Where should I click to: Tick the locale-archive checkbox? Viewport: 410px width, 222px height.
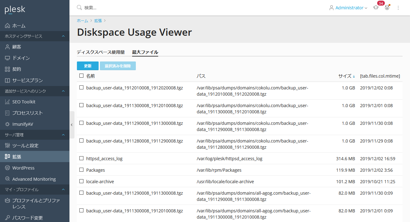tap(82, 182)
